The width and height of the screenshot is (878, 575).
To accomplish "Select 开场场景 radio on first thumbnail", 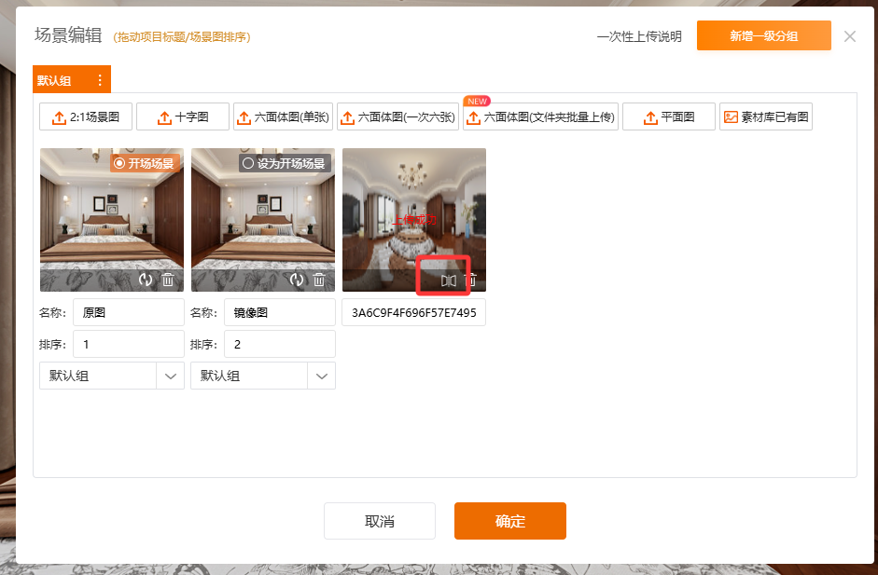I will pos(118,163).
